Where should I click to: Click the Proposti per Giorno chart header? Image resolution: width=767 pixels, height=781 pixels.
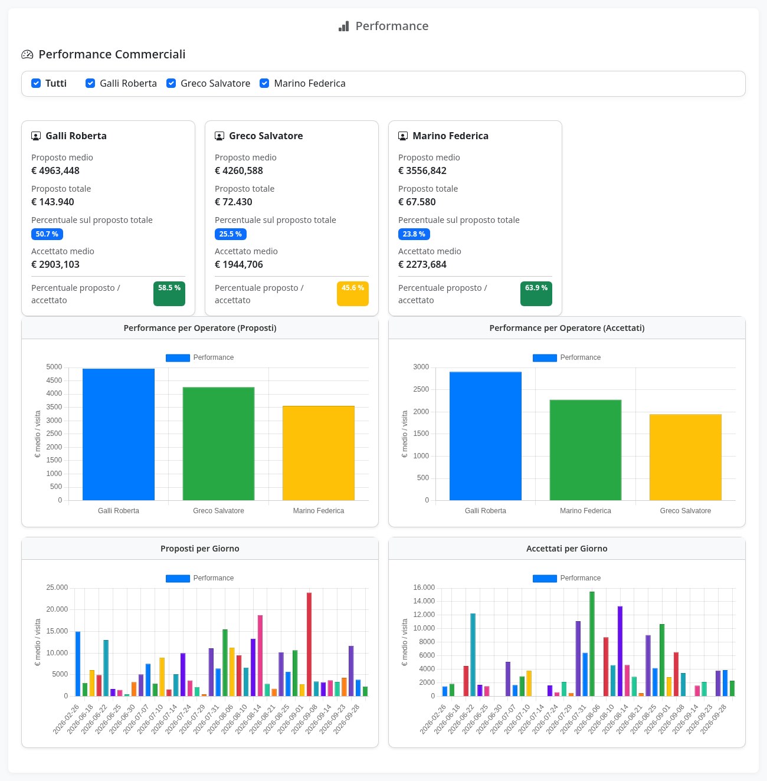pyautogui.click(x=200, y=549)
